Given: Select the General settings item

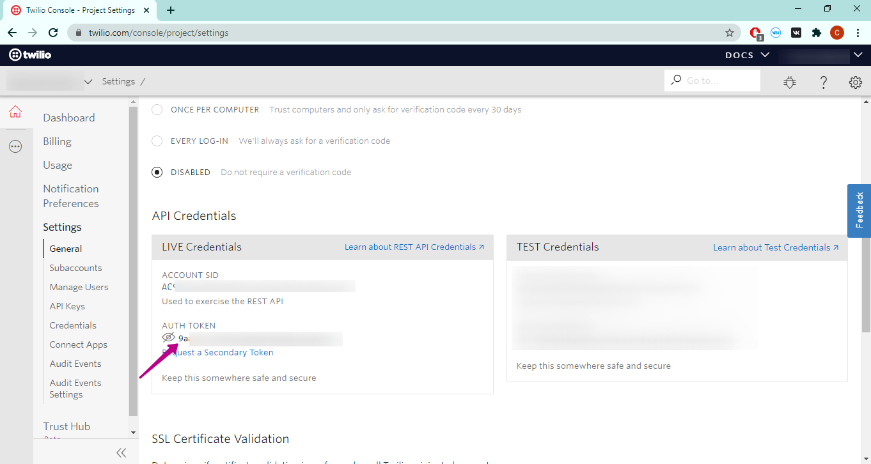Looking at the screenshot, I should [x=66, y=249].
